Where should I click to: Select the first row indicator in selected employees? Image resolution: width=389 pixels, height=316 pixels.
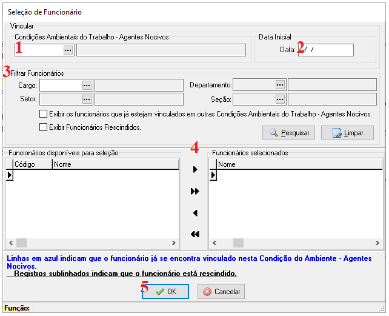coord(213,175)
